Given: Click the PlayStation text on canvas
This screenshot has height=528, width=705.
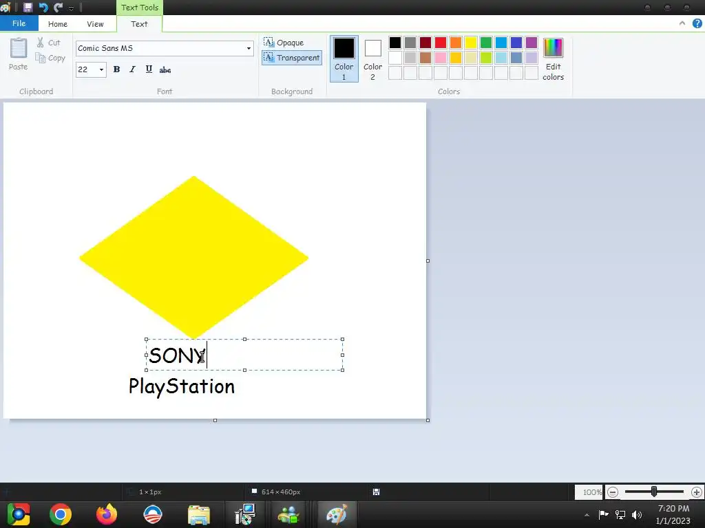Looking at the screenshot, I should 182,386.
